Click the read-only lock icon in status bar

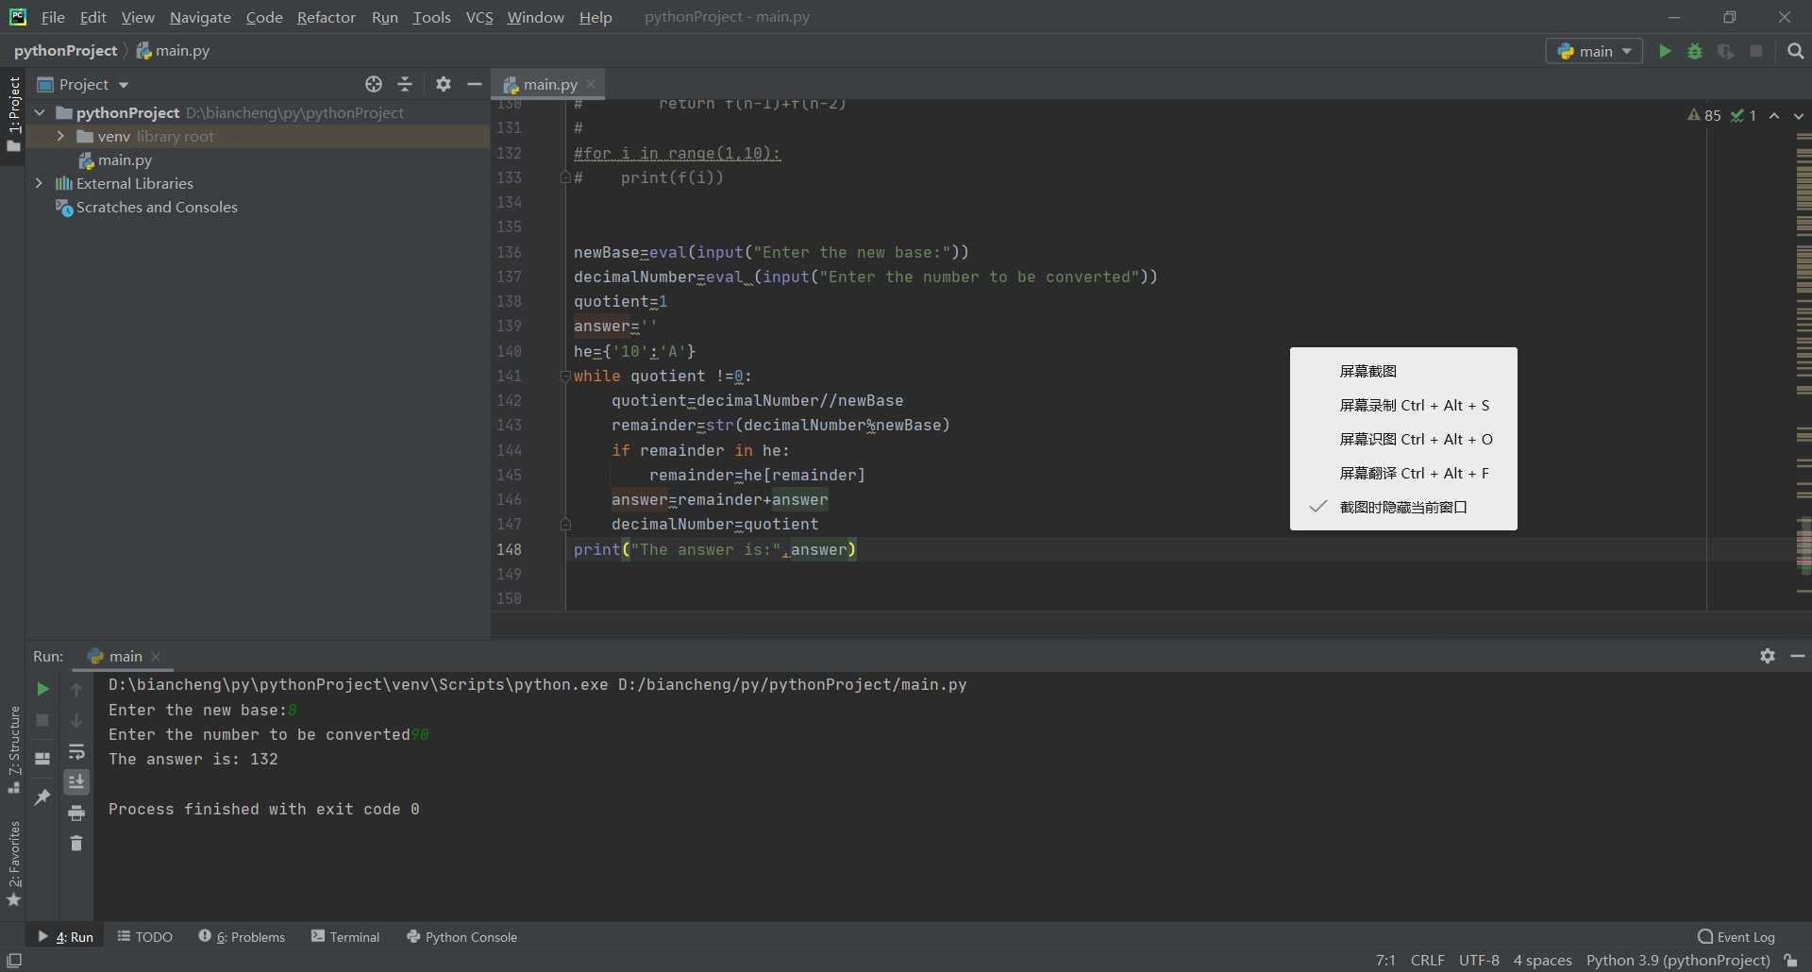click(x=1790, y=960)
